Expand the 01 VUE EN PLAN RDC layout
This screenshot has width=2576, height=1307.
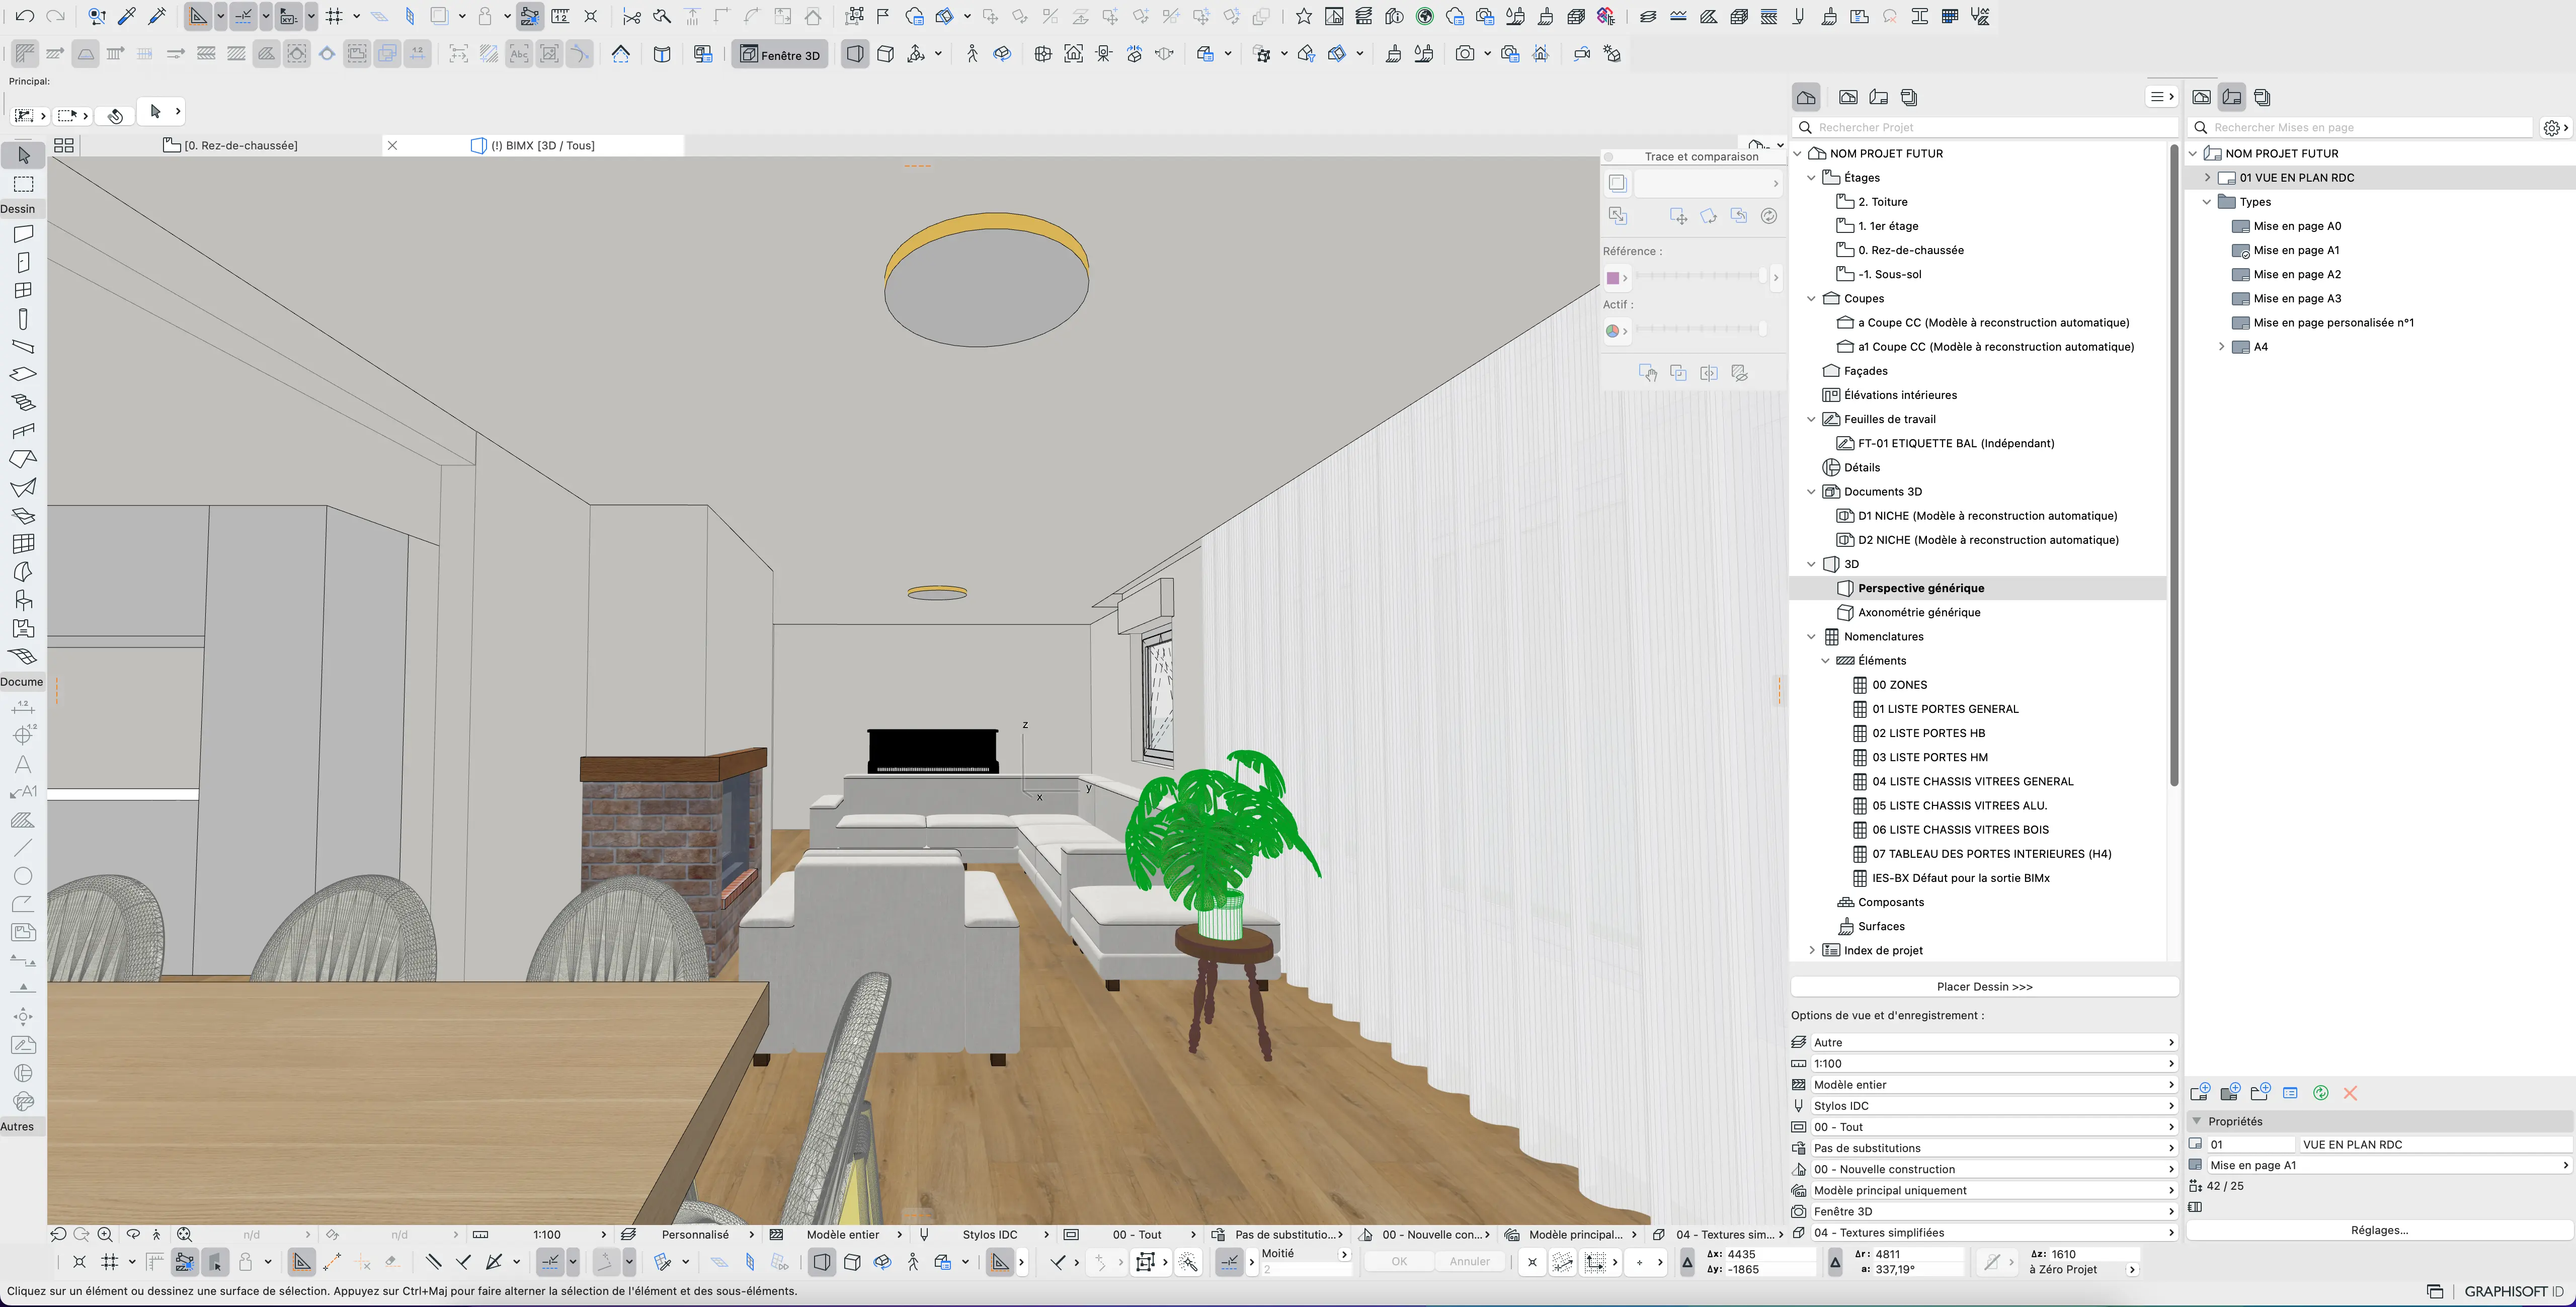pyautogui.click(x=2207, y=178)
